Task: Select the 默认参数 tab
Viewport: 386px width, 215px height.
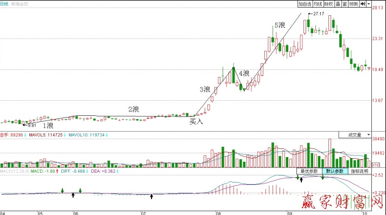Action: point(335,171)
